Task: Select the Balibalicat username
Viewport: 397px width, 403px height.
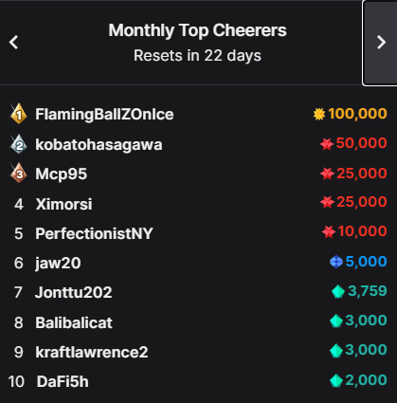Action: pyautogui.click(x=74, y=322)
